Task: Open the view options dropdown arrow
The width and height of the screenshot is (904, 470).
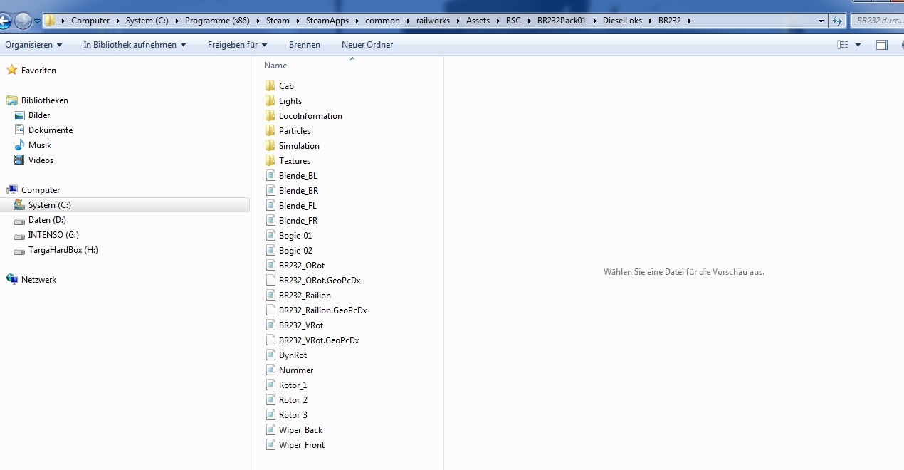Action: coord(858,44)
